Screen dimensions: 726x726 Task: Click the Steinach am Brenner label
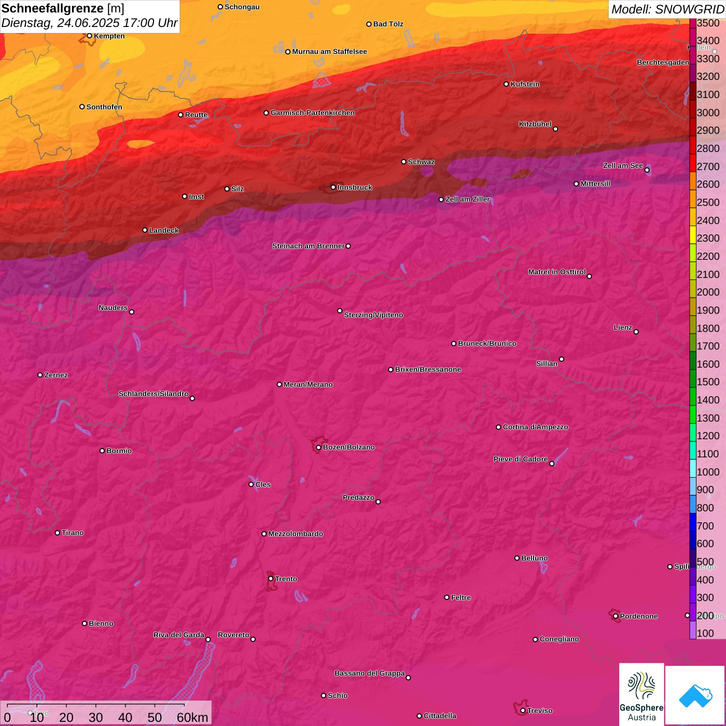click(x=308, y=246)
